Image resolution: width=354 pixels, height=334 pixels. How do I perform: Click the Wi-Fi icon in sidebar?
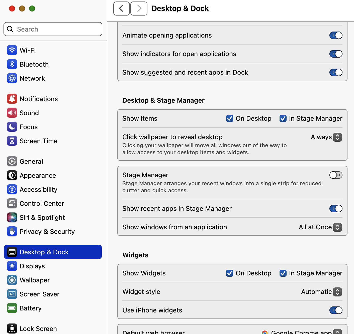click(x=12, y=50)
